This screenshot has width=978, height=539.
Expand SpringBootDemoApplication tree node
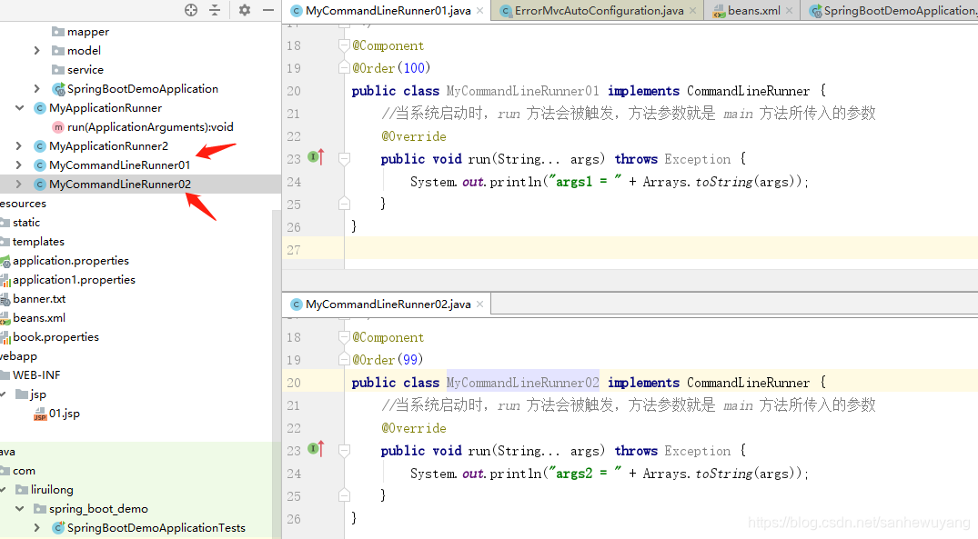coord(36,88)
